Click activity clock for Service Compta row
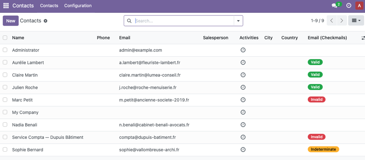Image resolution: width=365 pixels, height=160 pixels. coord(243,137)
